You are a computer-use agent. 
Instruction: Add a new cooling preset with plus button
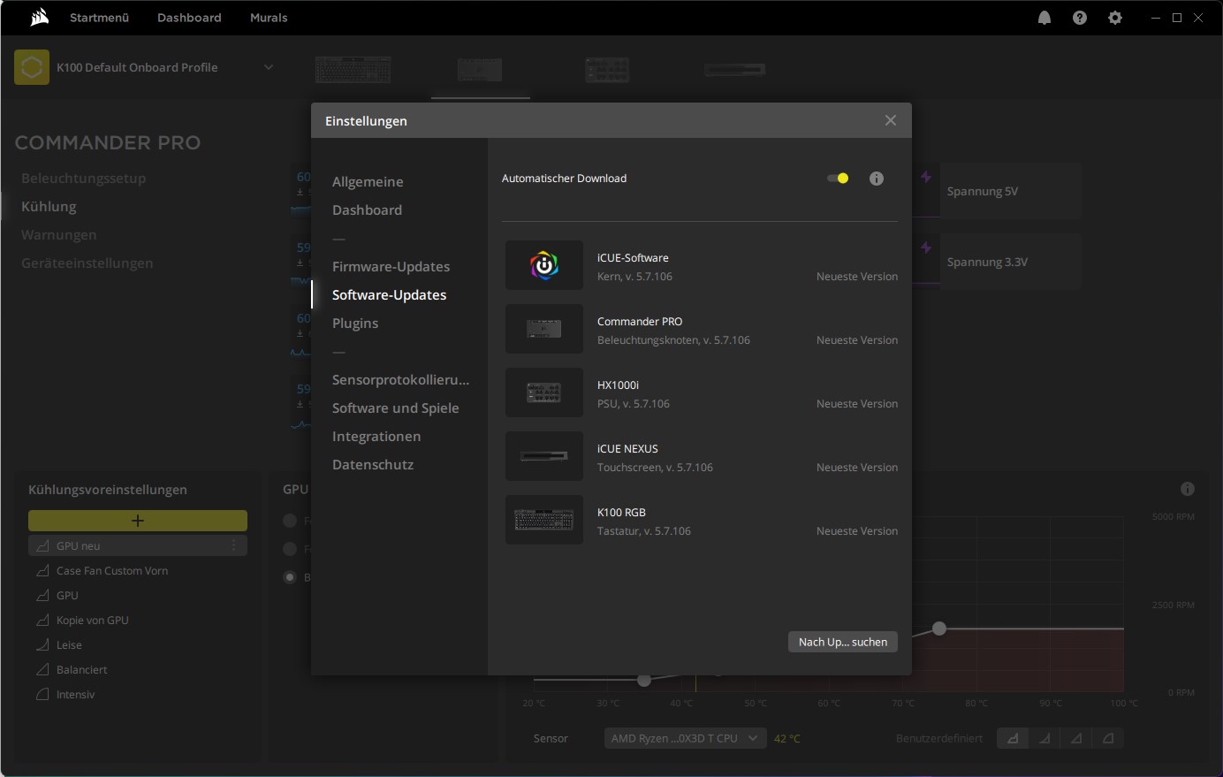138,521
